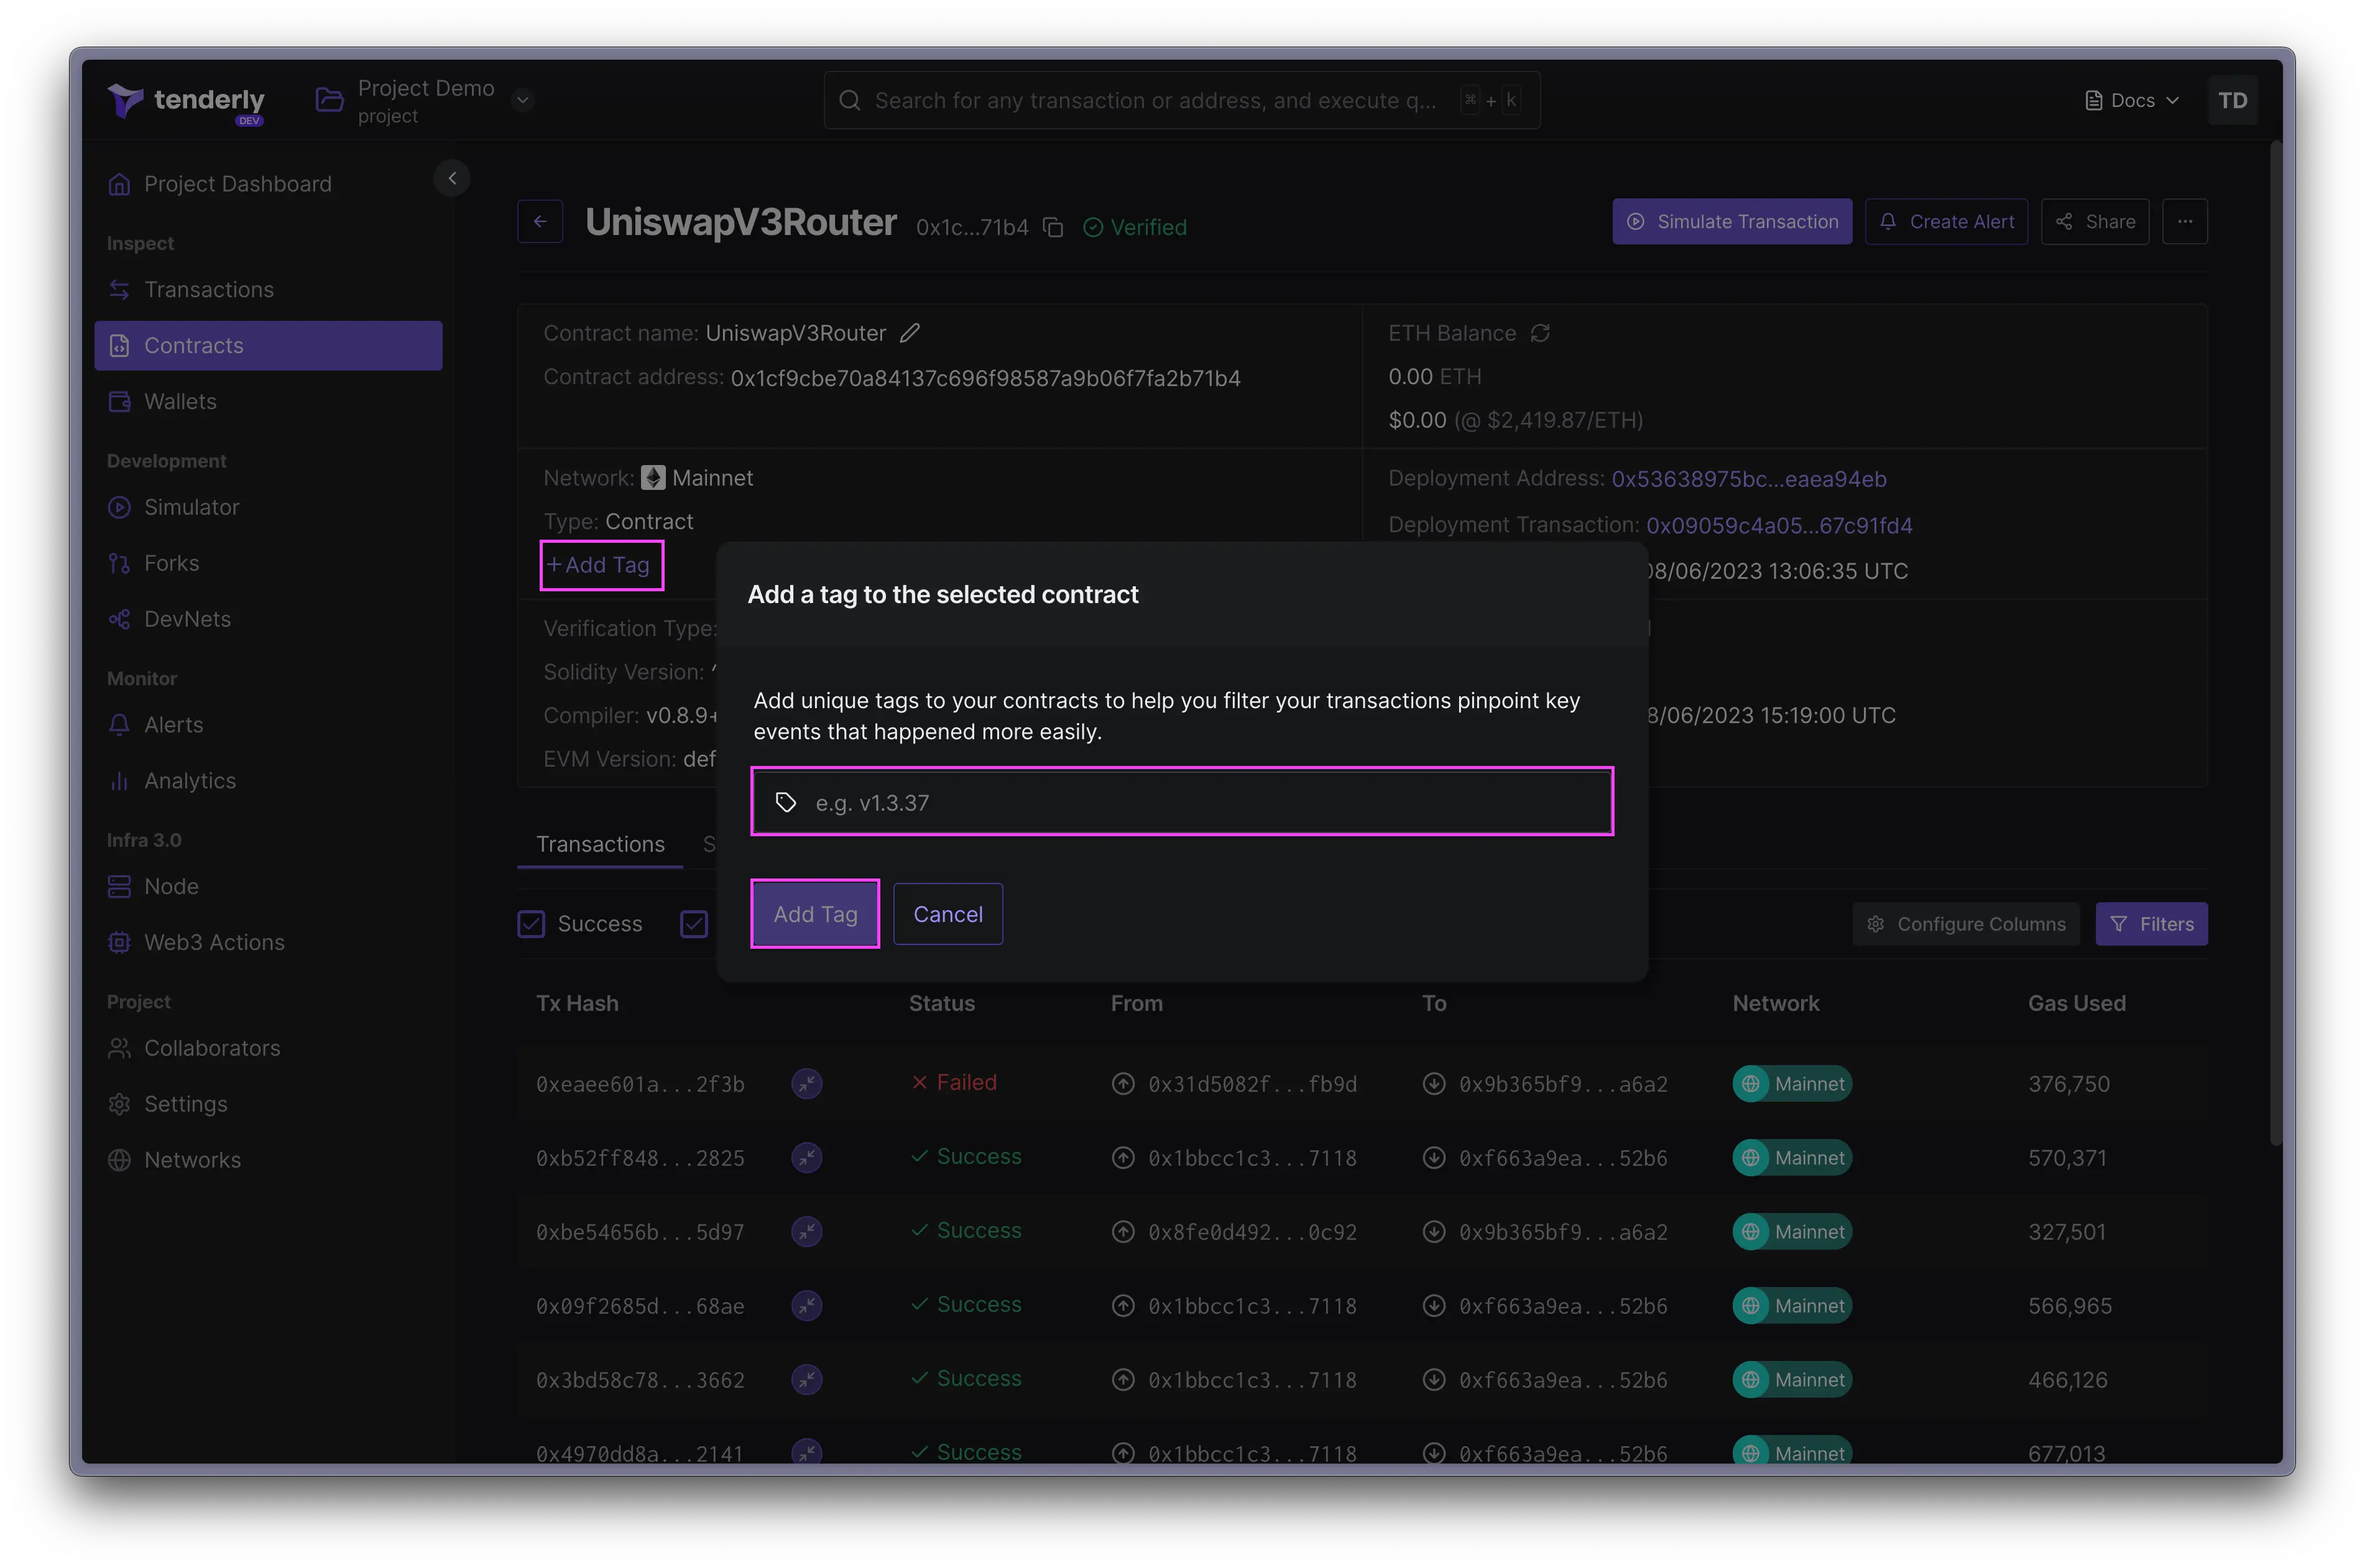
Task: Open Deployment Transaction link 0x09059c4a05...67c91fd4
Action: coord(1779,525)
